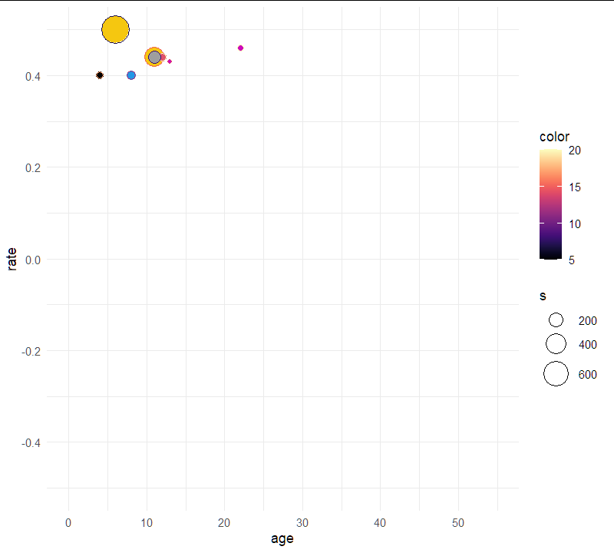Click the x-axis tick label 30
Image resolution: width=614 pixels, height=553 pixels.
[302, 523]
